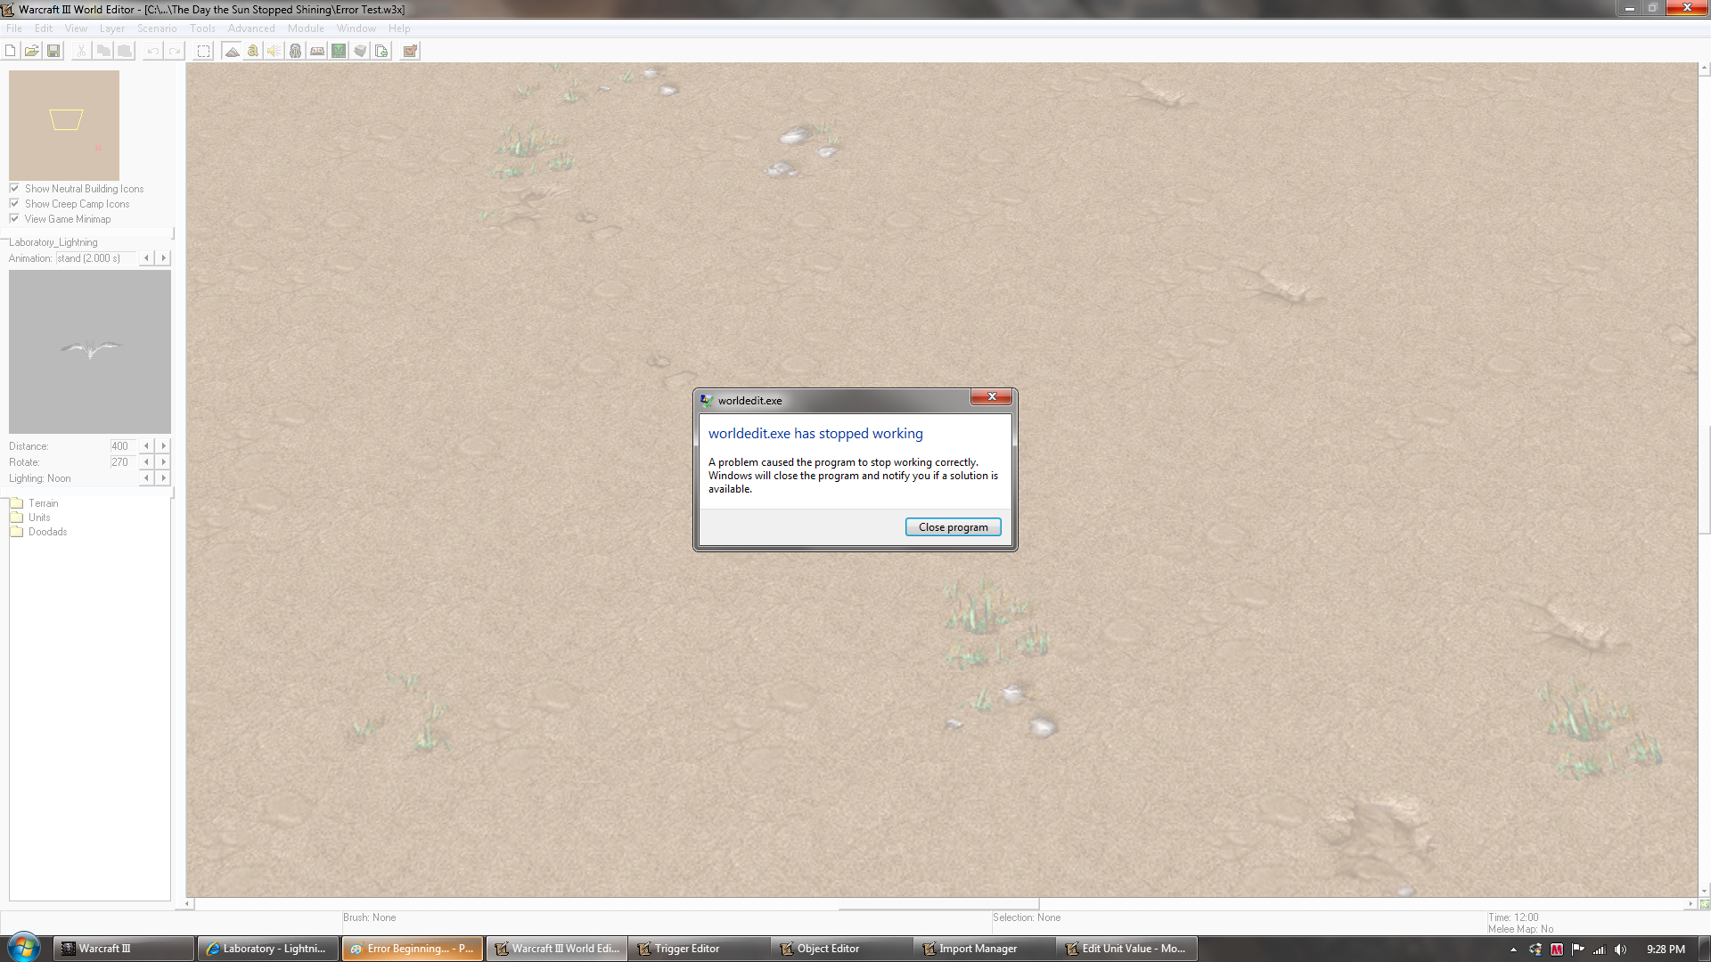Click the Action Center flag icon
The height and width of the screenshot is (962, 1711).
point(1578,950)
